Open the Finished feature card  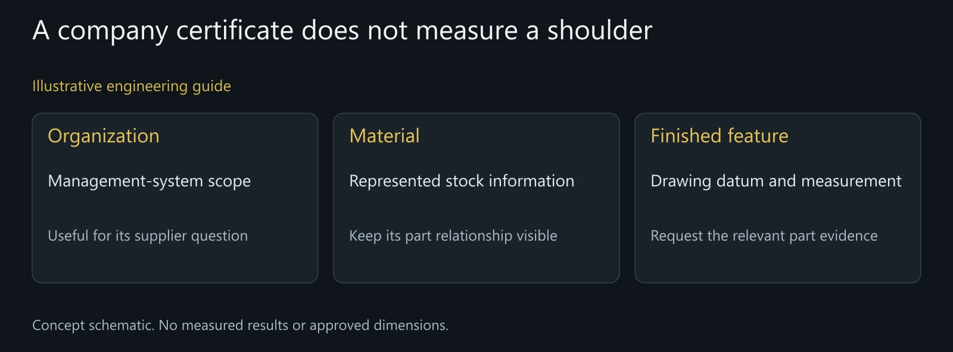point(778,198)
